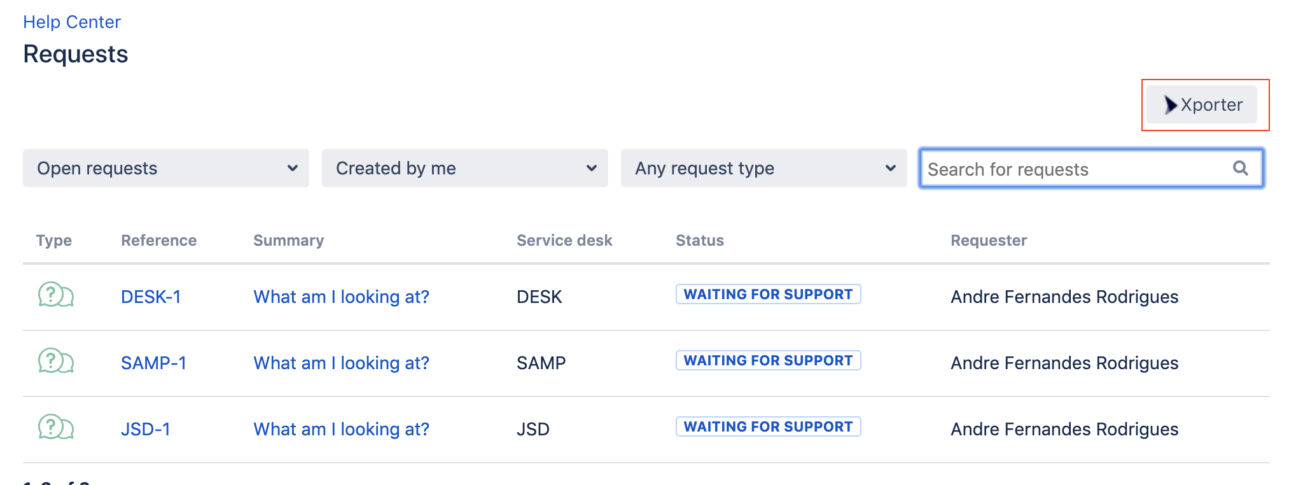Expand the Any request type dropdown
This screenshot has height=485, width=1303.
tap(763, 168)
